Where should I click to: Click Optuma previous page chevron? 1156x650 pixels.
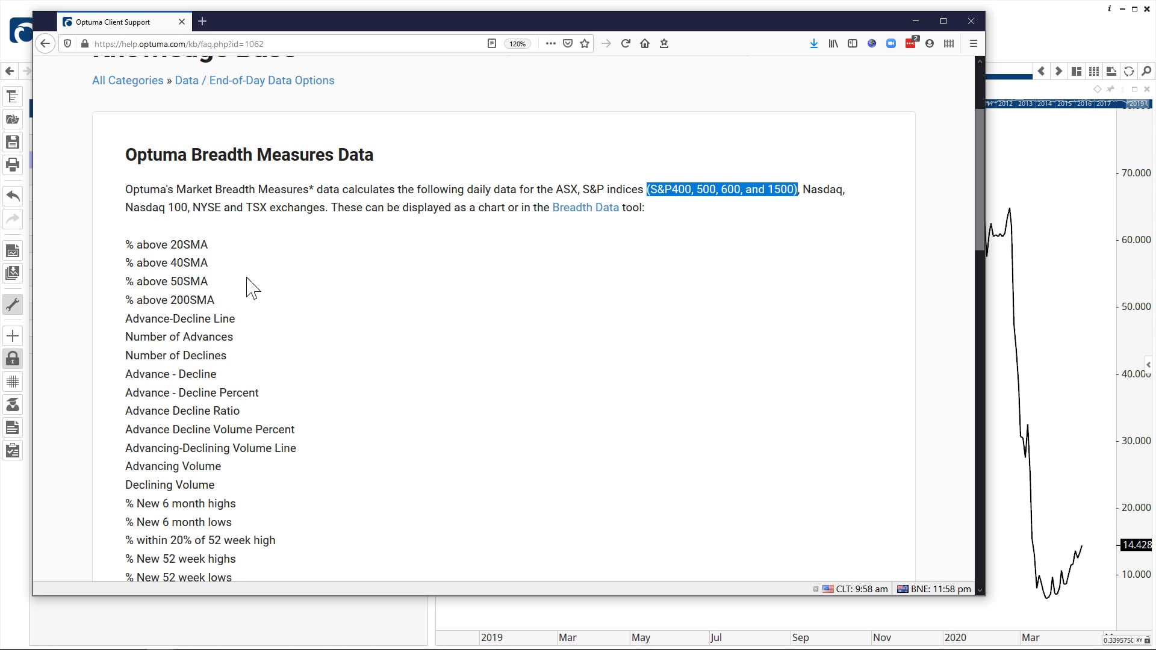(1041, 71)
